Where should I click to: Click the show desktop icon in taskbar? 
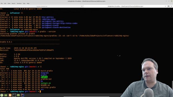[6, 95]
